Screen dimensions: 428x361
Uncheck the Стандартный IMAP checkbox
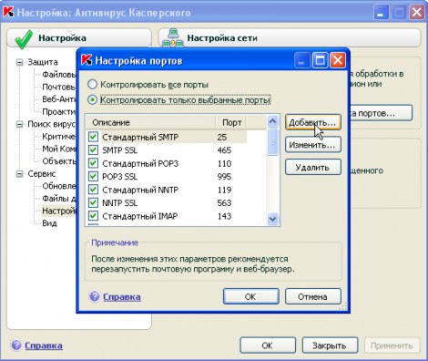point(93,216)
